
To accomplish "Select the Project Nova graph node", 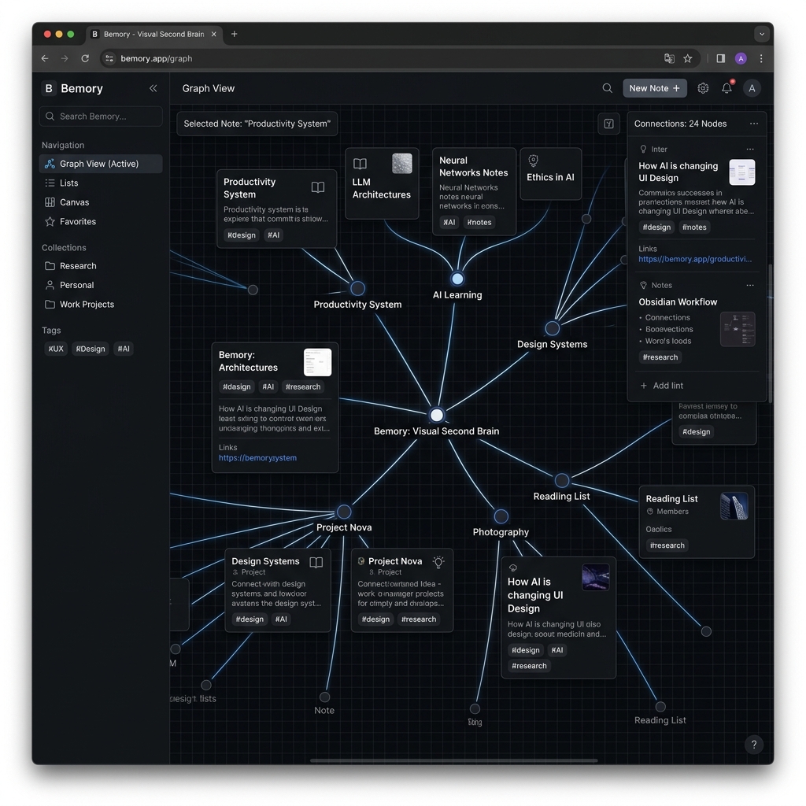I will 344,512.
